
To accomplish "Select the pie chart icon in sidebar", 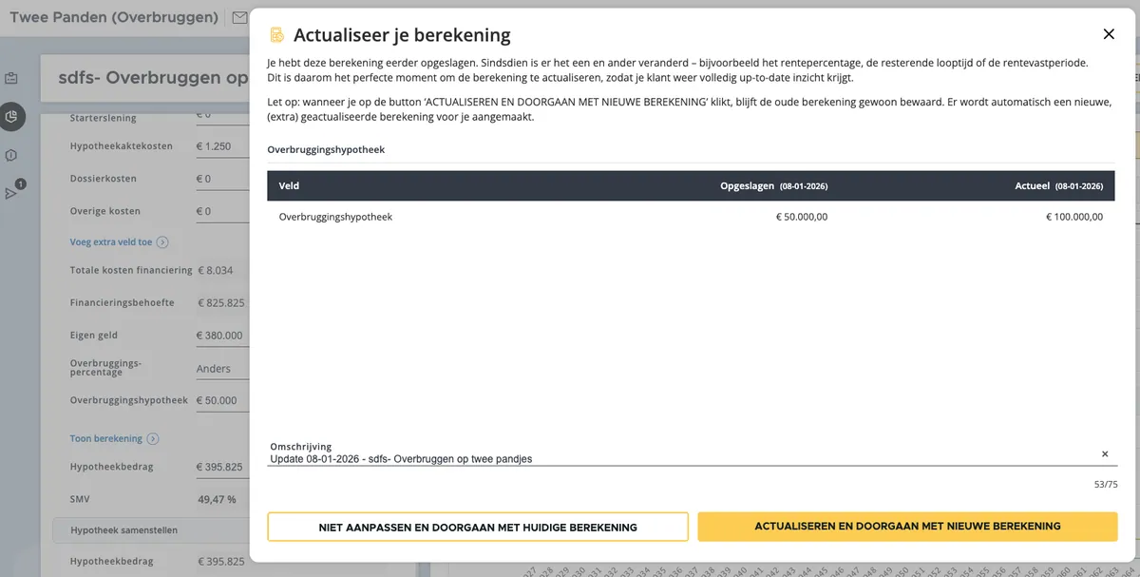I will (11, 116).
